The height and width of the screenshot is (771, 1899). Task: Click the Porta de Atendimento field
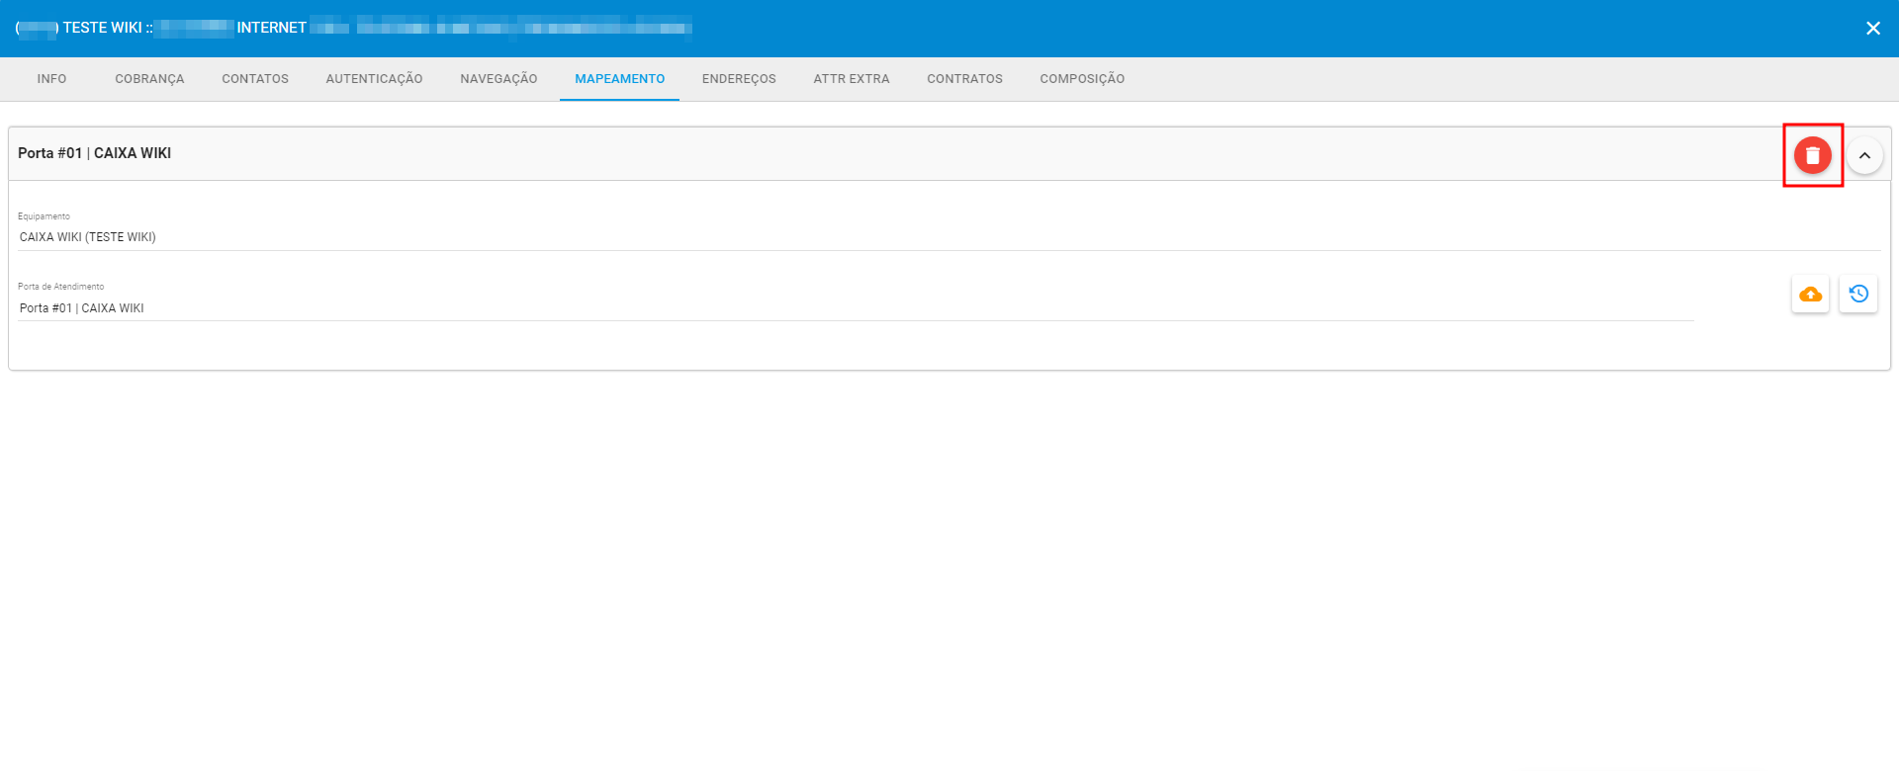click(856, 307)
